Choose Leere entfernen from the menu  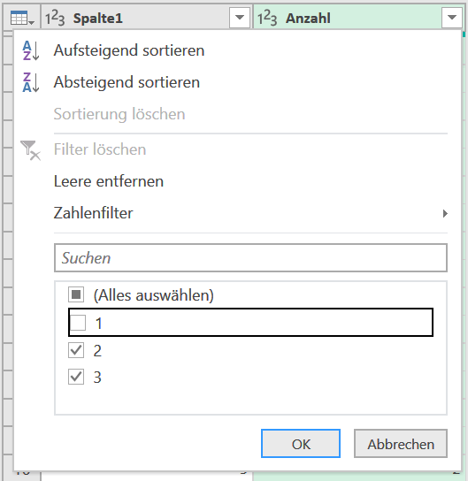(109, 181)
